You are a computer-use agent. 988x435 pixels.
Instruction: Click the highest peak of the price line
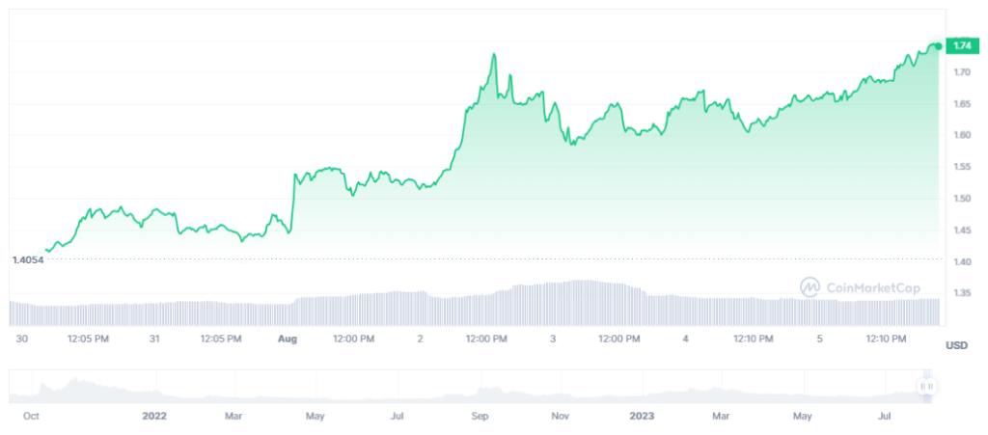[x=494, y=54]
